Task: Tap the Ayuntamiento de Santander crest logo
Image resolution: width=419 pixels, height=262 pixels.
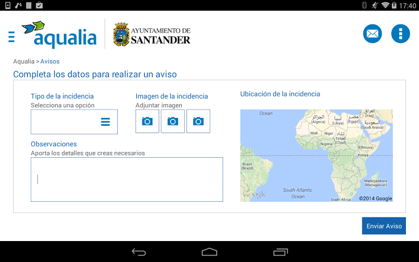Action: [151, 34]
